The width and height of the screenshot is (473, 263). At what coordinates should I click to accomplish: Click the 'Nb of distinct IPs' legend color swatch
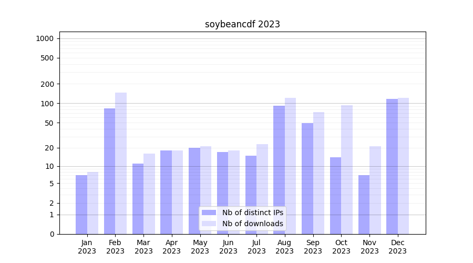[x=209, y=213]
